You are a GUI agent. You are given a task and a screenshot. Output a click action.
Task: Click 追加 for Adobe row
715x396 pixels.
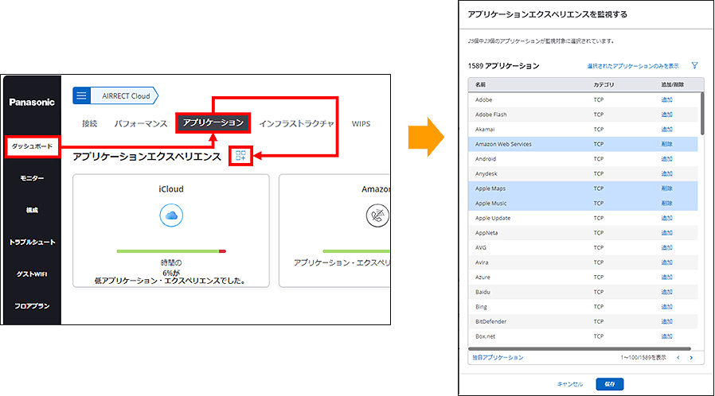[x=666, y=99]
